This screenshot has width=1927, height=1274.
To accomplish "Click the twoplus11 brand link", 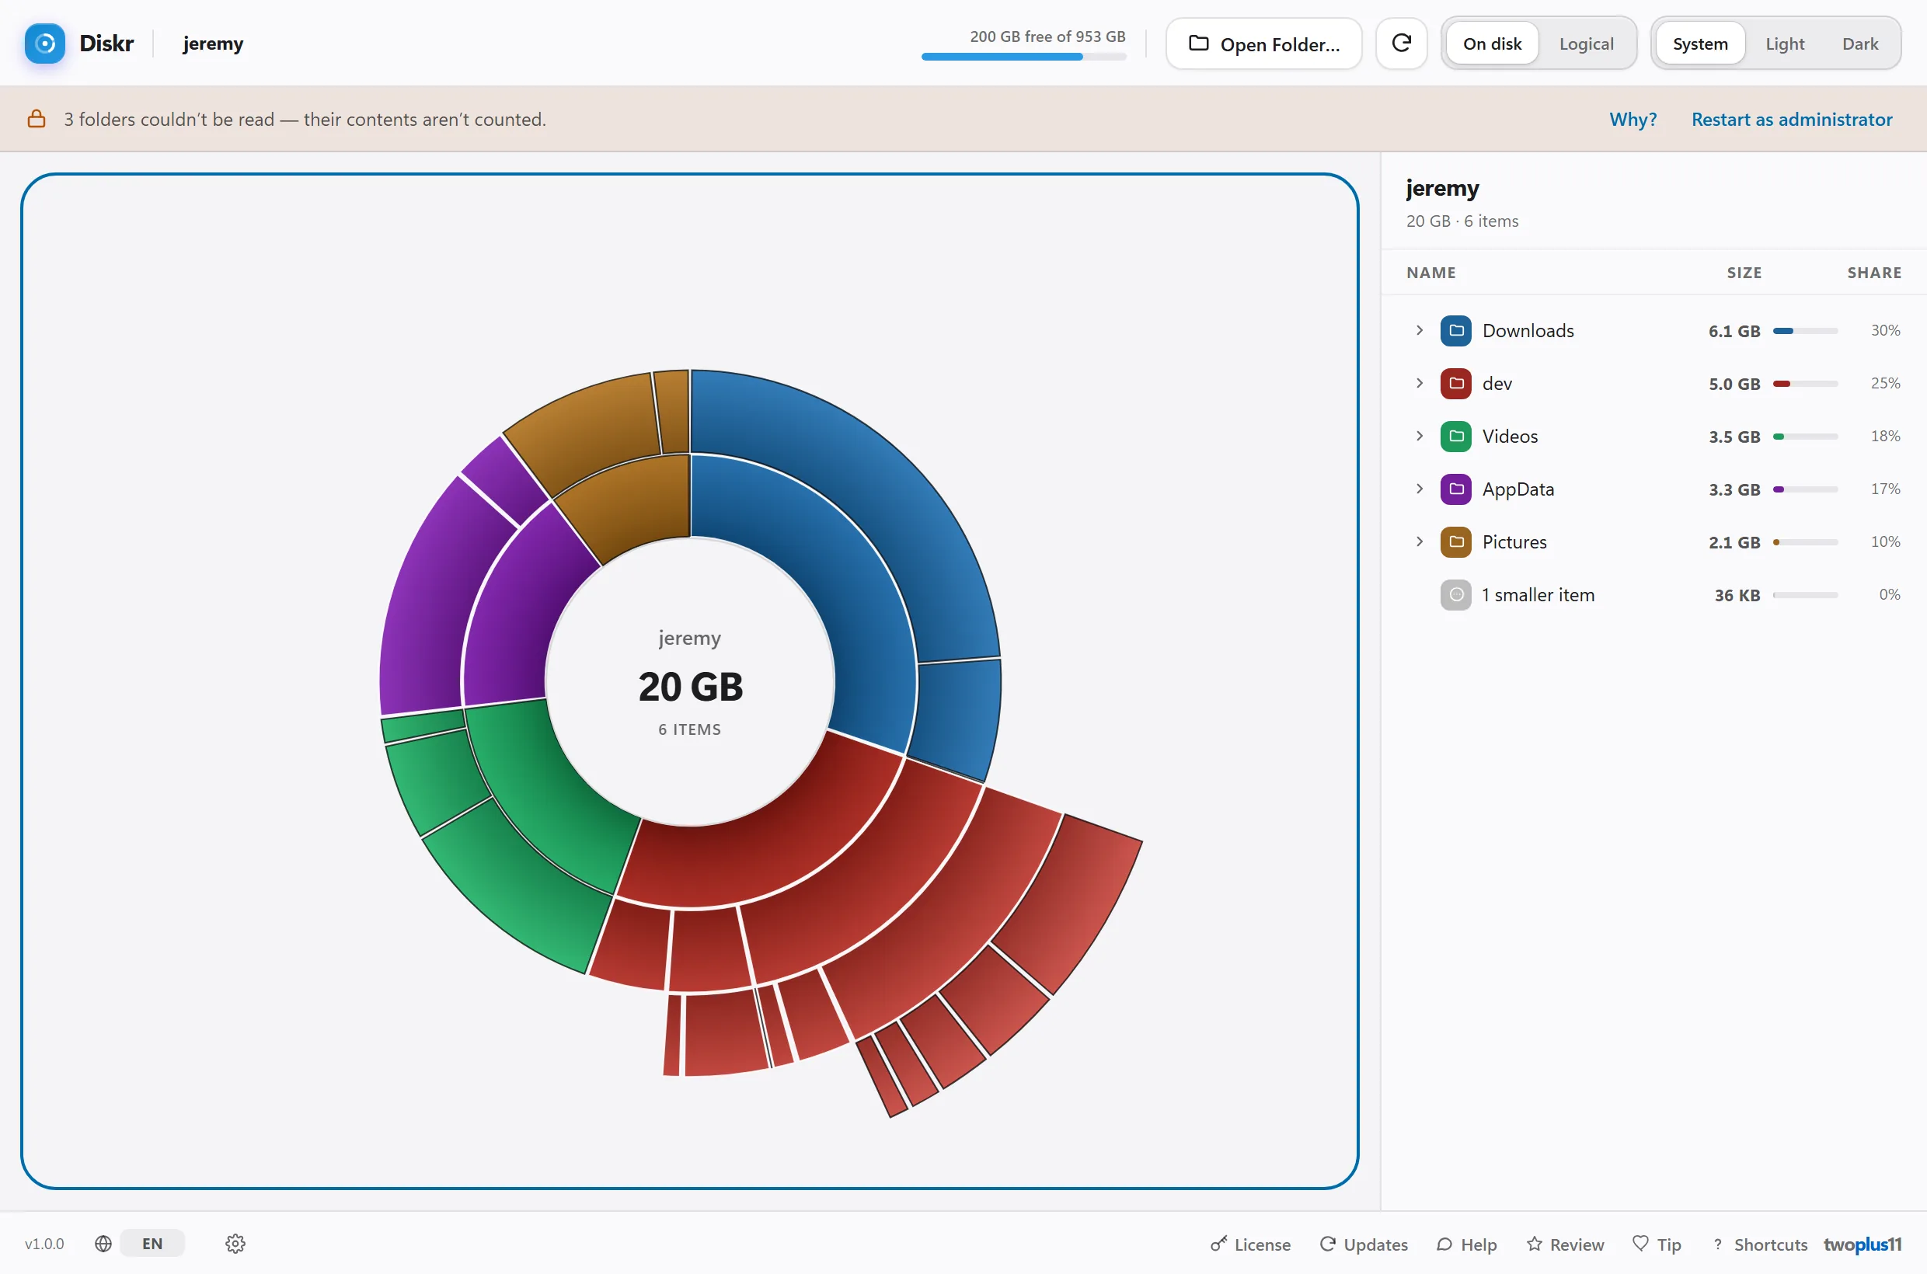I will [1863, 1244].
